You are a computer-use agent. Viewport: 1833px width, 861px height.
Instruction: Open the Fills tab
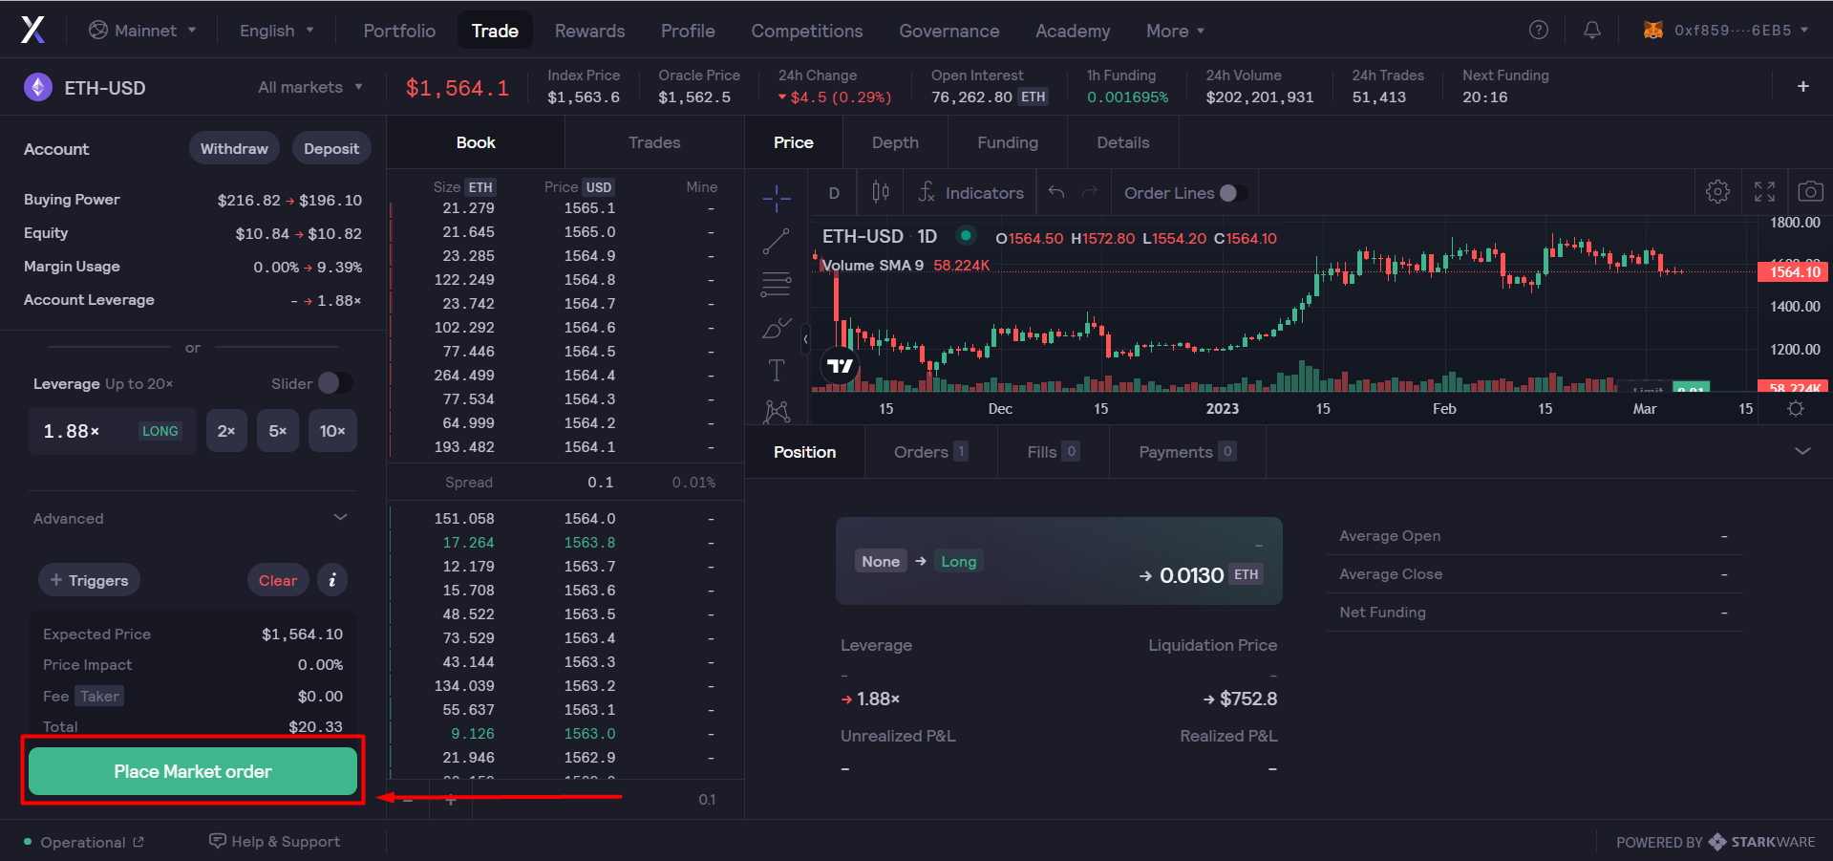(1054, 452)
